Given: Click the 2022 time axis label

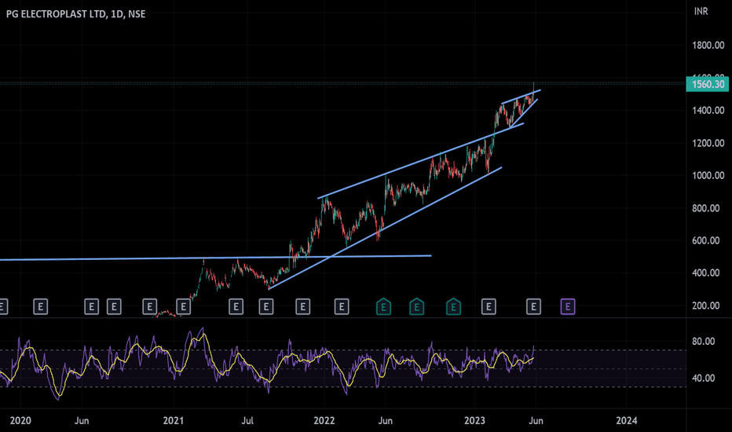Looking at the screenshot, I should tap(324, 421).
